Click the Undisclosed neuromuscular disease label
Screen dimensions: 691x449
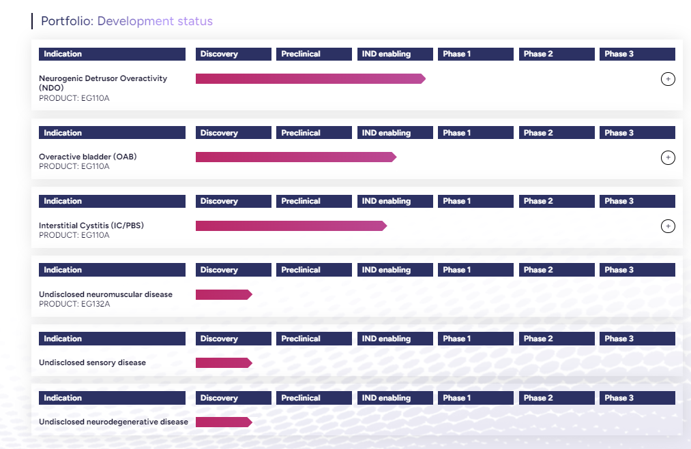105,294
